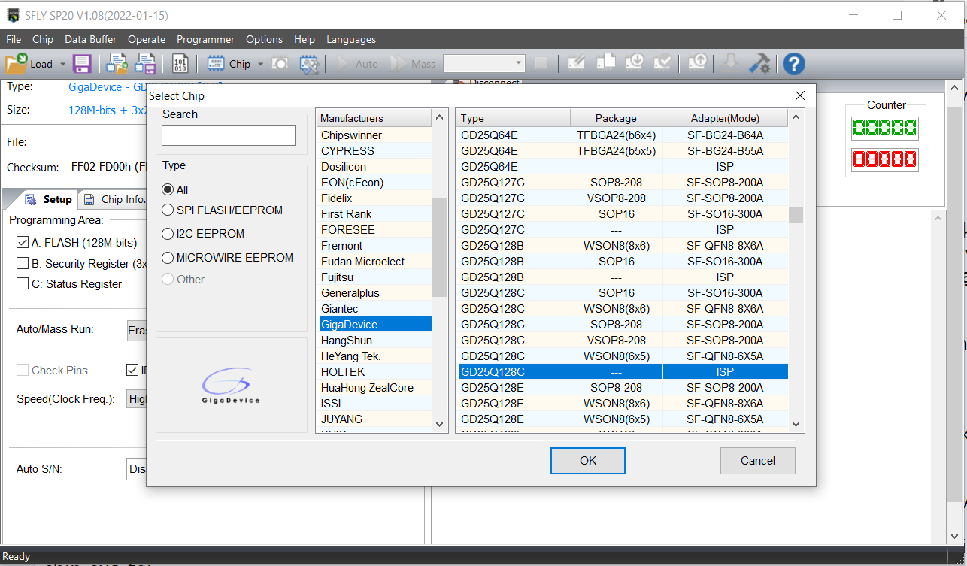Open the Speed(Clock Freq.) dropdown
The image size is (967, 566).
[x=136, y=399]
